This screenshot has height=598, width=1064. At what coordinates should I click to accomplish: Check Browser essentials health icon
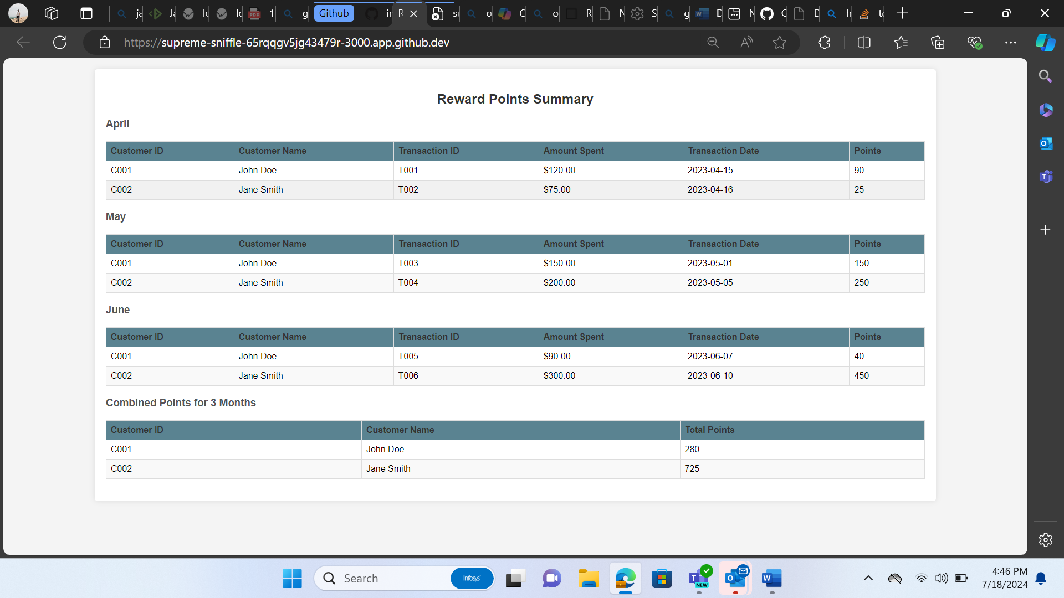point(975,42)
